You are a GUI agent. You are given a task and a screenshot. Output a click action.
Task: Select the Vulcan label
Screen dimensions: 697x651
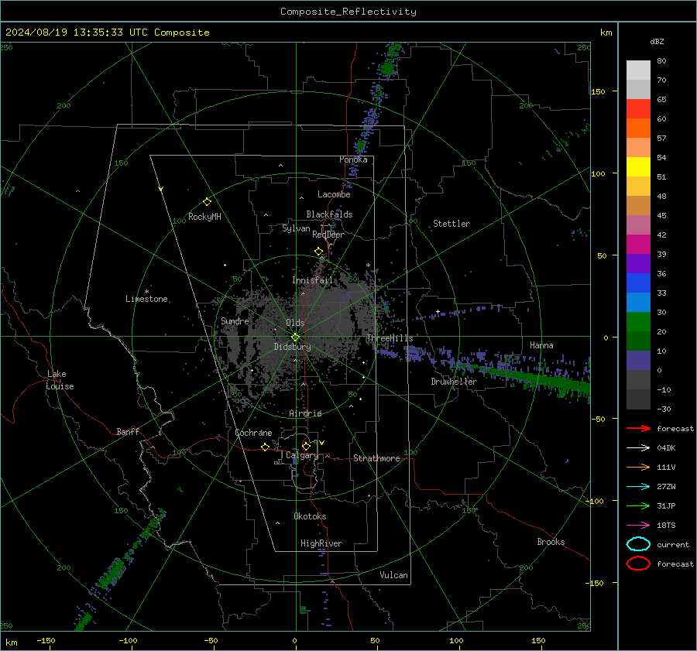coord(393,575)
